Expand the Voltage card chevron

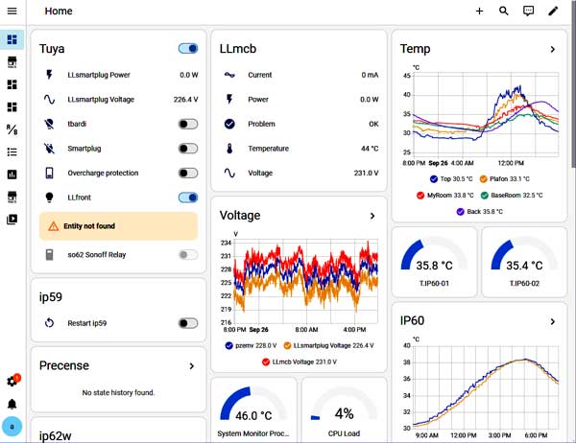pos(372,216)
